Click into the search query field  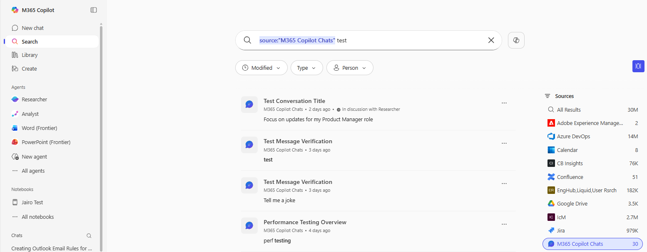[x=368, y=40]
